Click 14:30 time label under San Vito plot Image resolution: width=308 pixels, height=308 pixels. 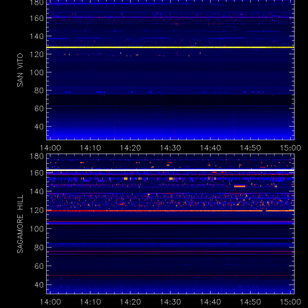tap(170, 148)
